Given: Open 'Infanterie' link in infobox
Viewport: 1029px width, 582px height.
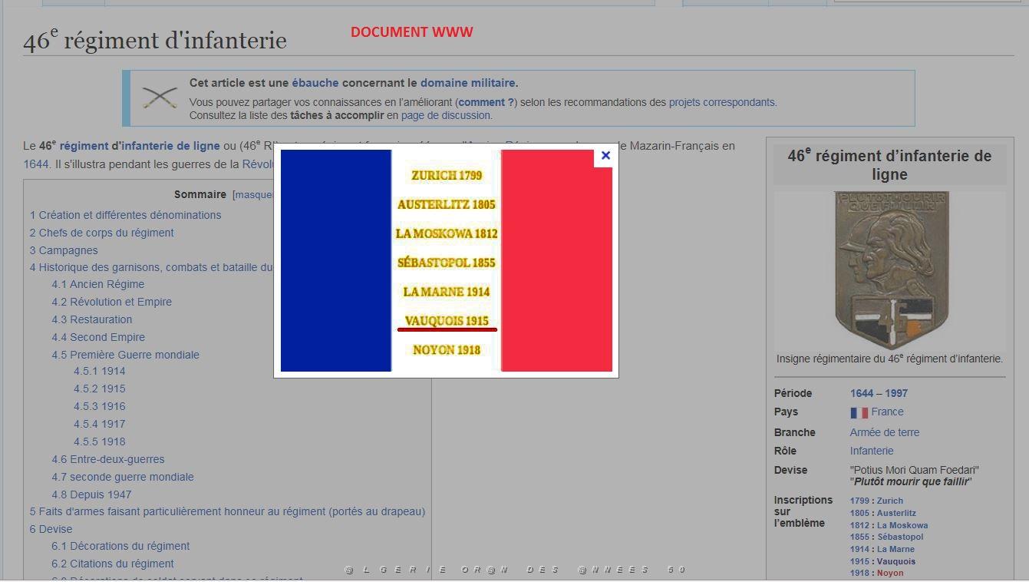Looking at the screenshot, I should 872,451.
